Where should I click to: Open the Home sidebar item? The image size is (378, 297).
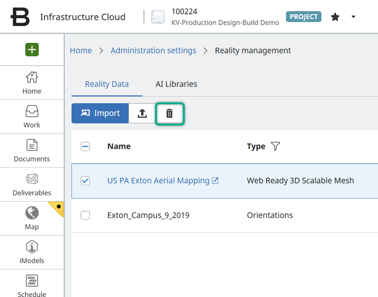pos(32,82)
